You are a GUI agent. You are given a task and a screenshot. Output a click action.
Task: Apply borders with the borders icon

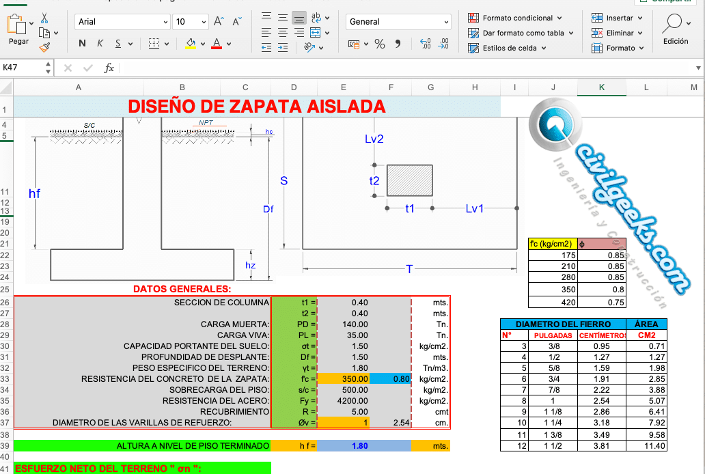click(154, 44)
